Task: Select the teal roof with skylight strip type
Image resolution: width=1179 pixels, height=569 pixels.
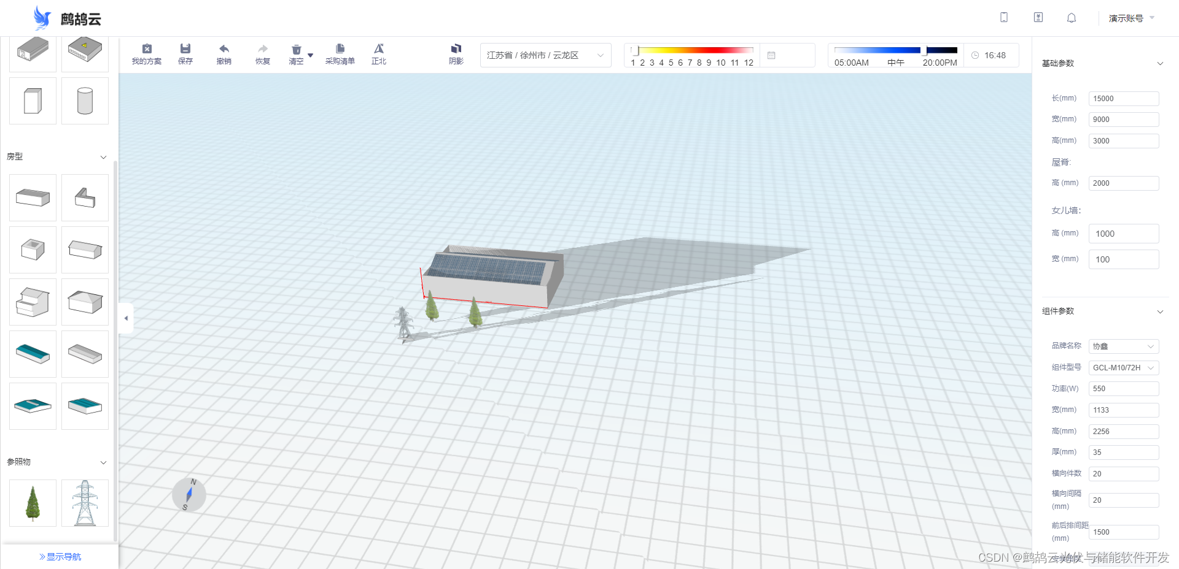Action: (x=33, y=407)
